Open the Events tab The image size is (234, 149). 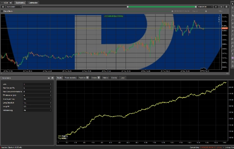(114, 78)
